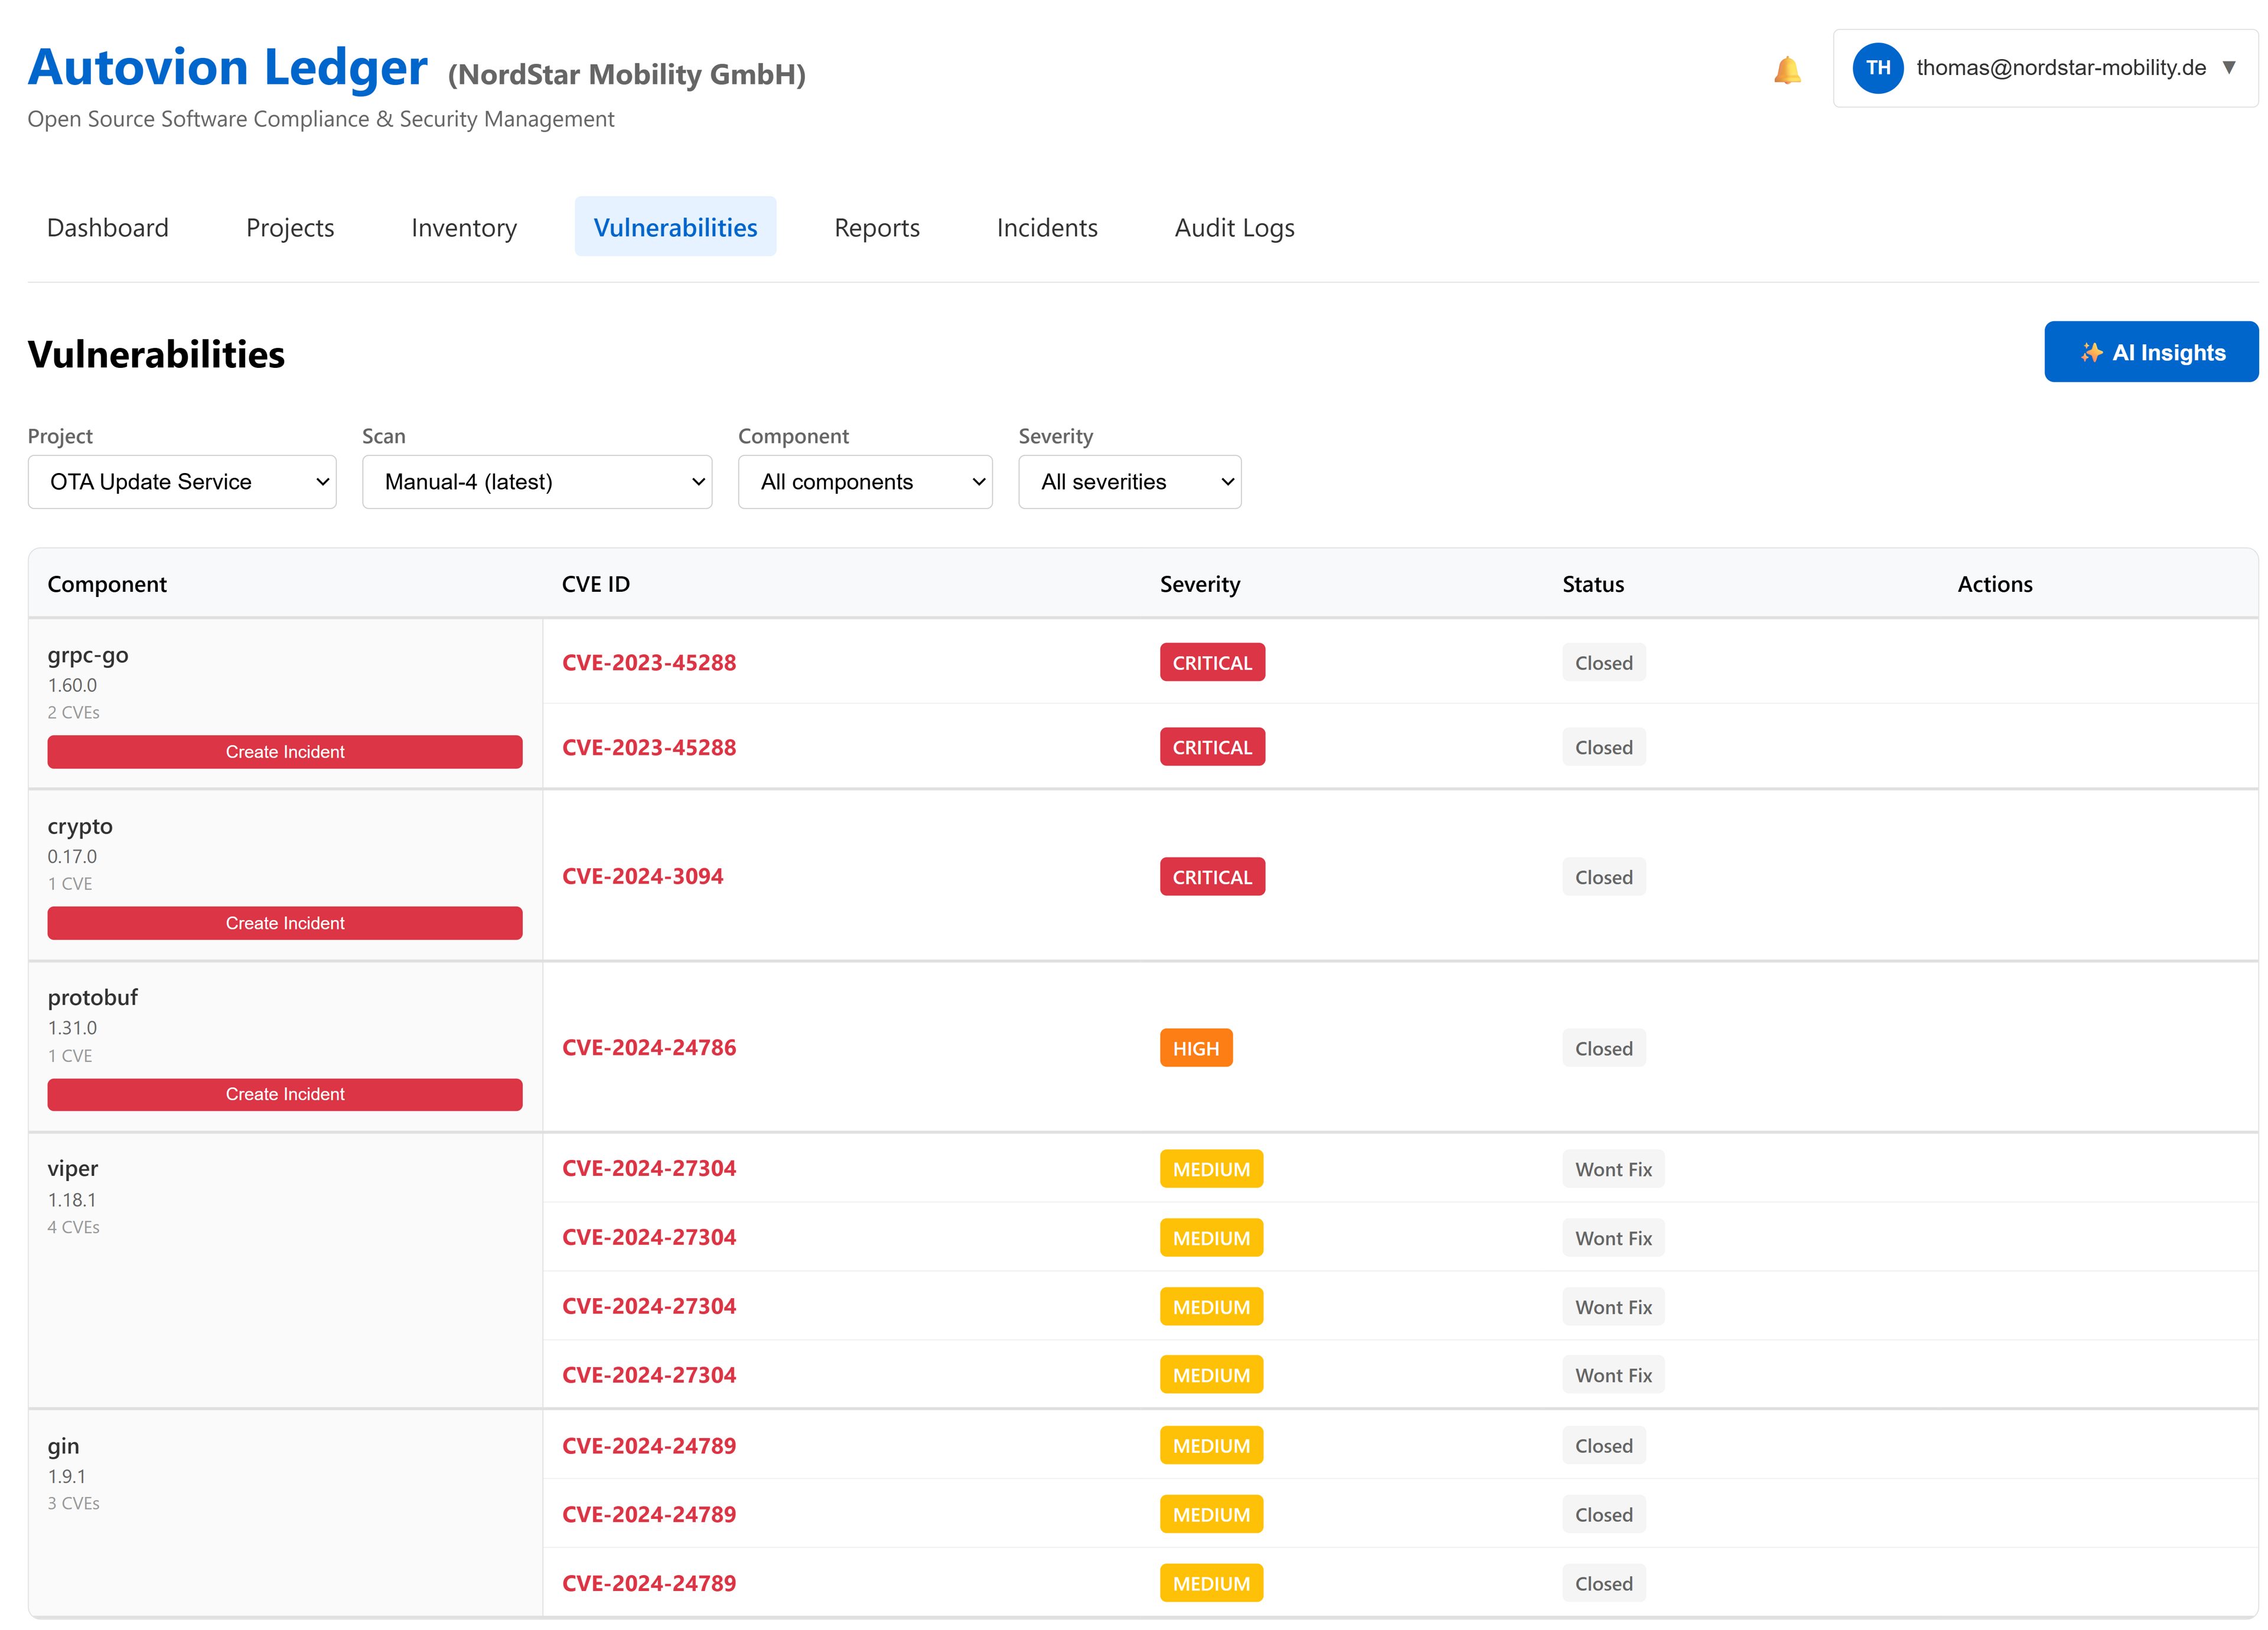Create an incident for crypto component
Image resolution: width=2268 pixels, height=1630 pixels.
[x=284, y=922]
